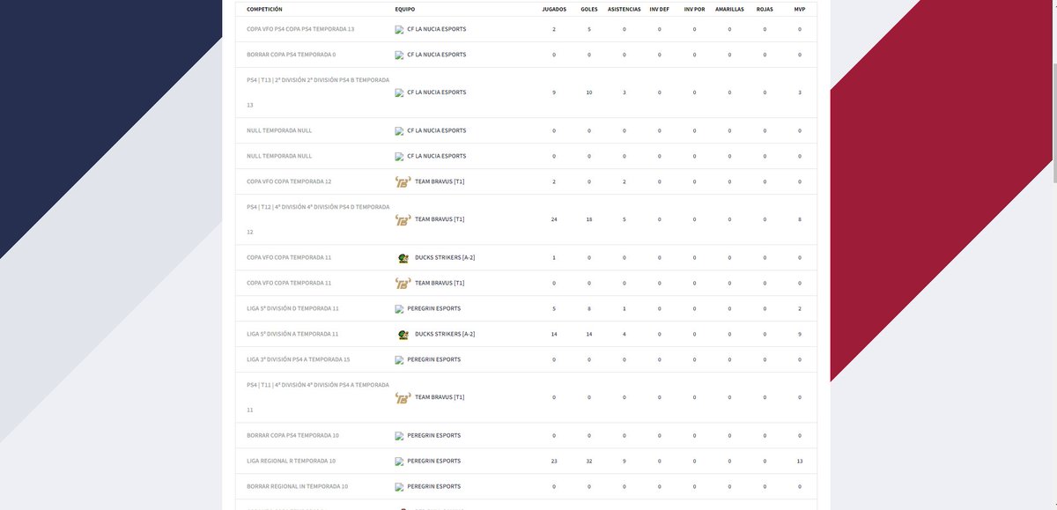Open LIGA REGIONAL R TEMPORADA 10 competition
Viewport: 1057px width, 510px height.
coord(291,461)
